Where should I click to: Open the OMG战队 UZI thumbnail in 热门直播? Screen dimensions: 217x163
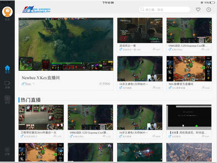point(90,117)
